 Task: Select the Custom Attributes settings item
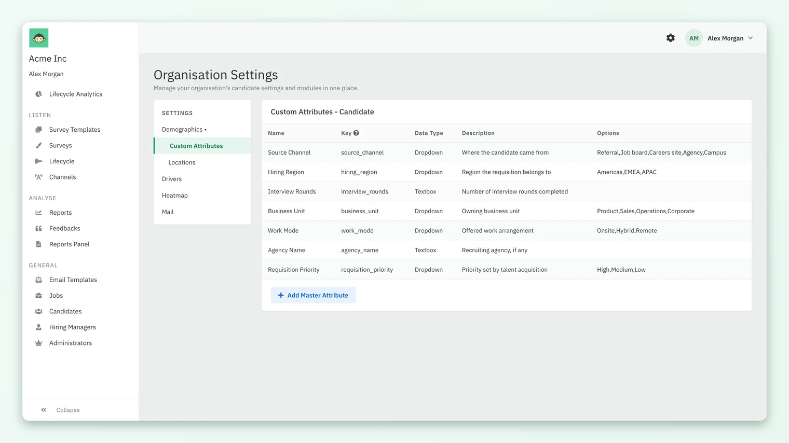[202, 146]
